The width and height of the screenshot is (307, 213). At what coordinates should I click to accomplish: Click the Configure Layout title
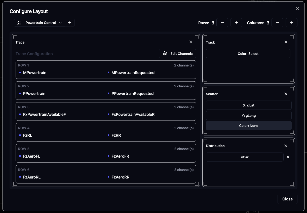[29, 11]
